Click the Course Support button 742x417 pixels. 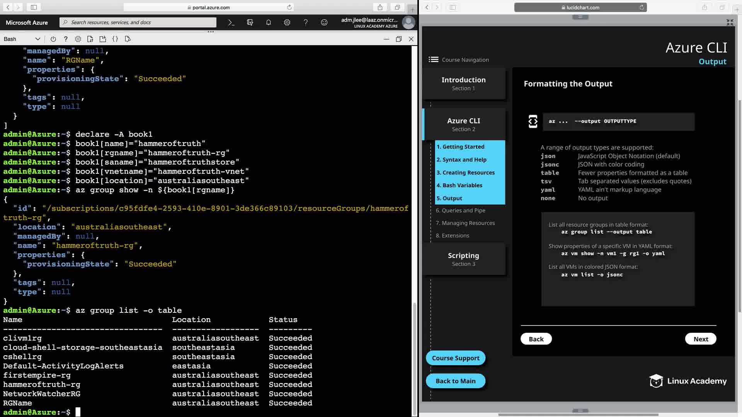455,358
